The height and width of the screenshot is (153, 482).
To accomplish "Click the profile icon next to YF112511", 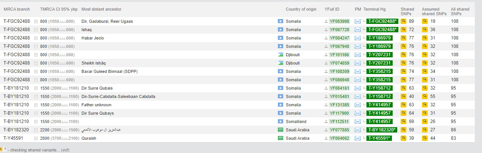I will [326, 121].
